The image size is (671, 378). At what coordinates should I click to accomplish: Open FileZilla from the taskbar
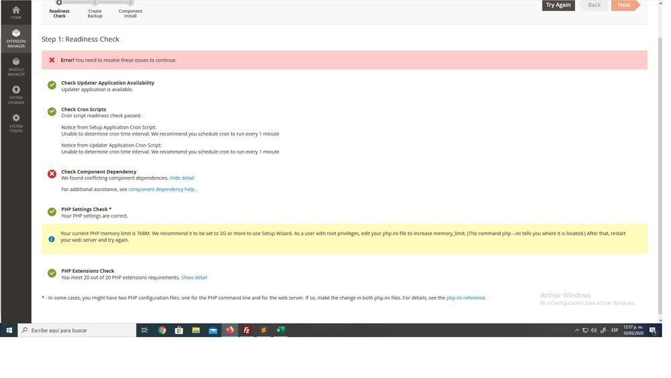click(x=247, y=330)
